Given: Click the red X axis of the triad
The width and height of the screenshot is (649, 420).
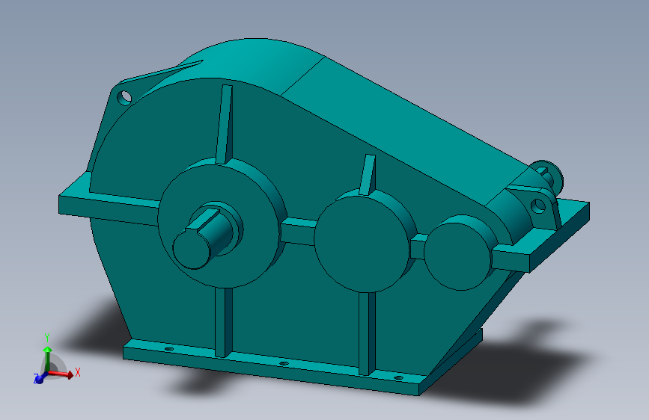Looking at the screenshot, I should (62, 374).
